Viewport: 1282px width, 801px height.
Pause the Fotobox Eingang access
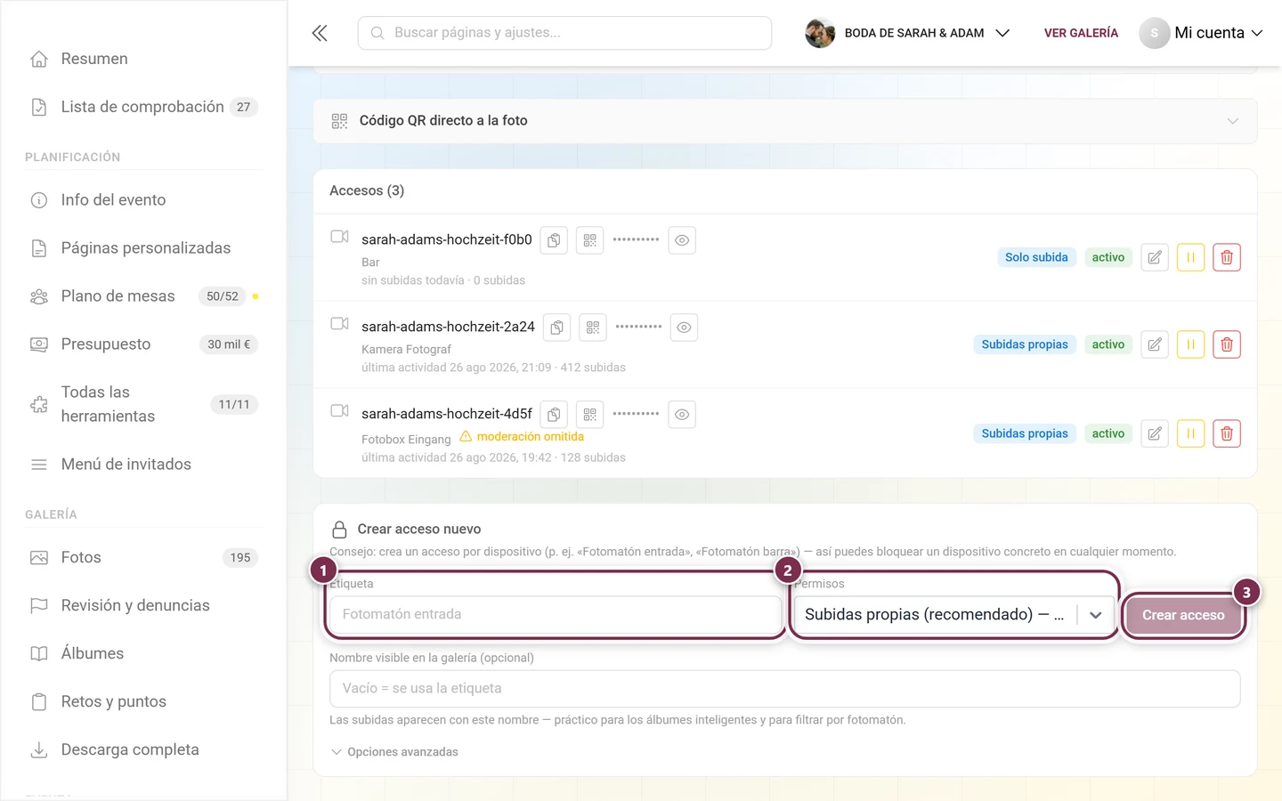point(1190,433)
